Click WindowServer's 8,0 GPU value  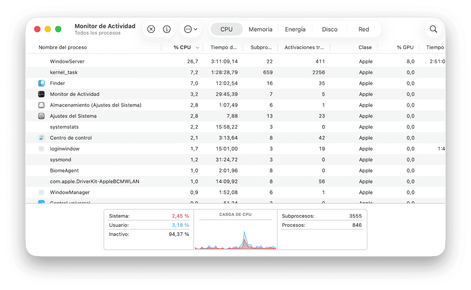click(x=411, y=62)
